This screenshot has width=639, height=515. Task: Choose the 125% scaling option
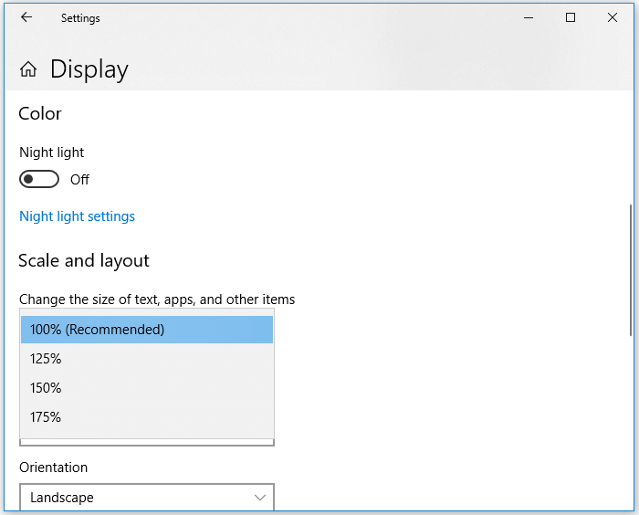click(x=147, y=359)
